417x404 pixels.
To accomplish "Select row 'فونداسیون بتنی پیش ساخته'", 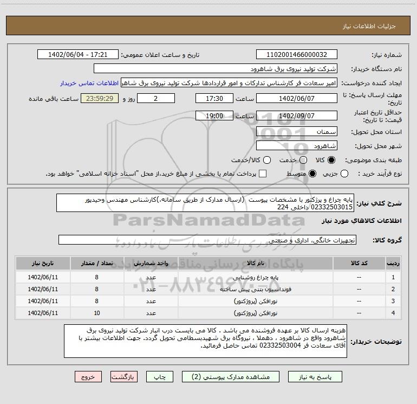I will coord(208,289).
